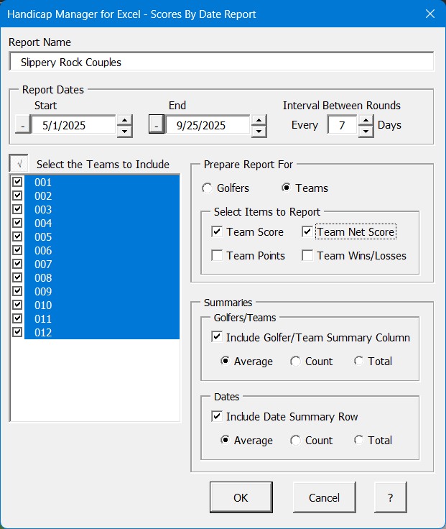Select Average under Golfers/Teams summary
The image size is (446, 529).
coord(225,361)
